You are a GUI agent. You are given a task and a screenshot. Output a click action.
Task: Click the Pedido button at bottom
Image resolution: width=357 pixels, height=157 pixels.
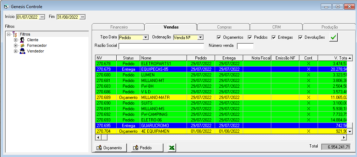(147, 147)
